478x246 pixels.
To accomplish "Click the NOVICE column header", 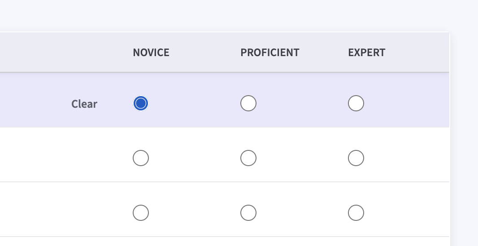I will tap(151, 53).
